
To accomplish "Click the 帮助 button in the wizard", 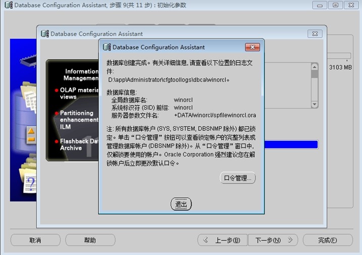I will (90, 240).
